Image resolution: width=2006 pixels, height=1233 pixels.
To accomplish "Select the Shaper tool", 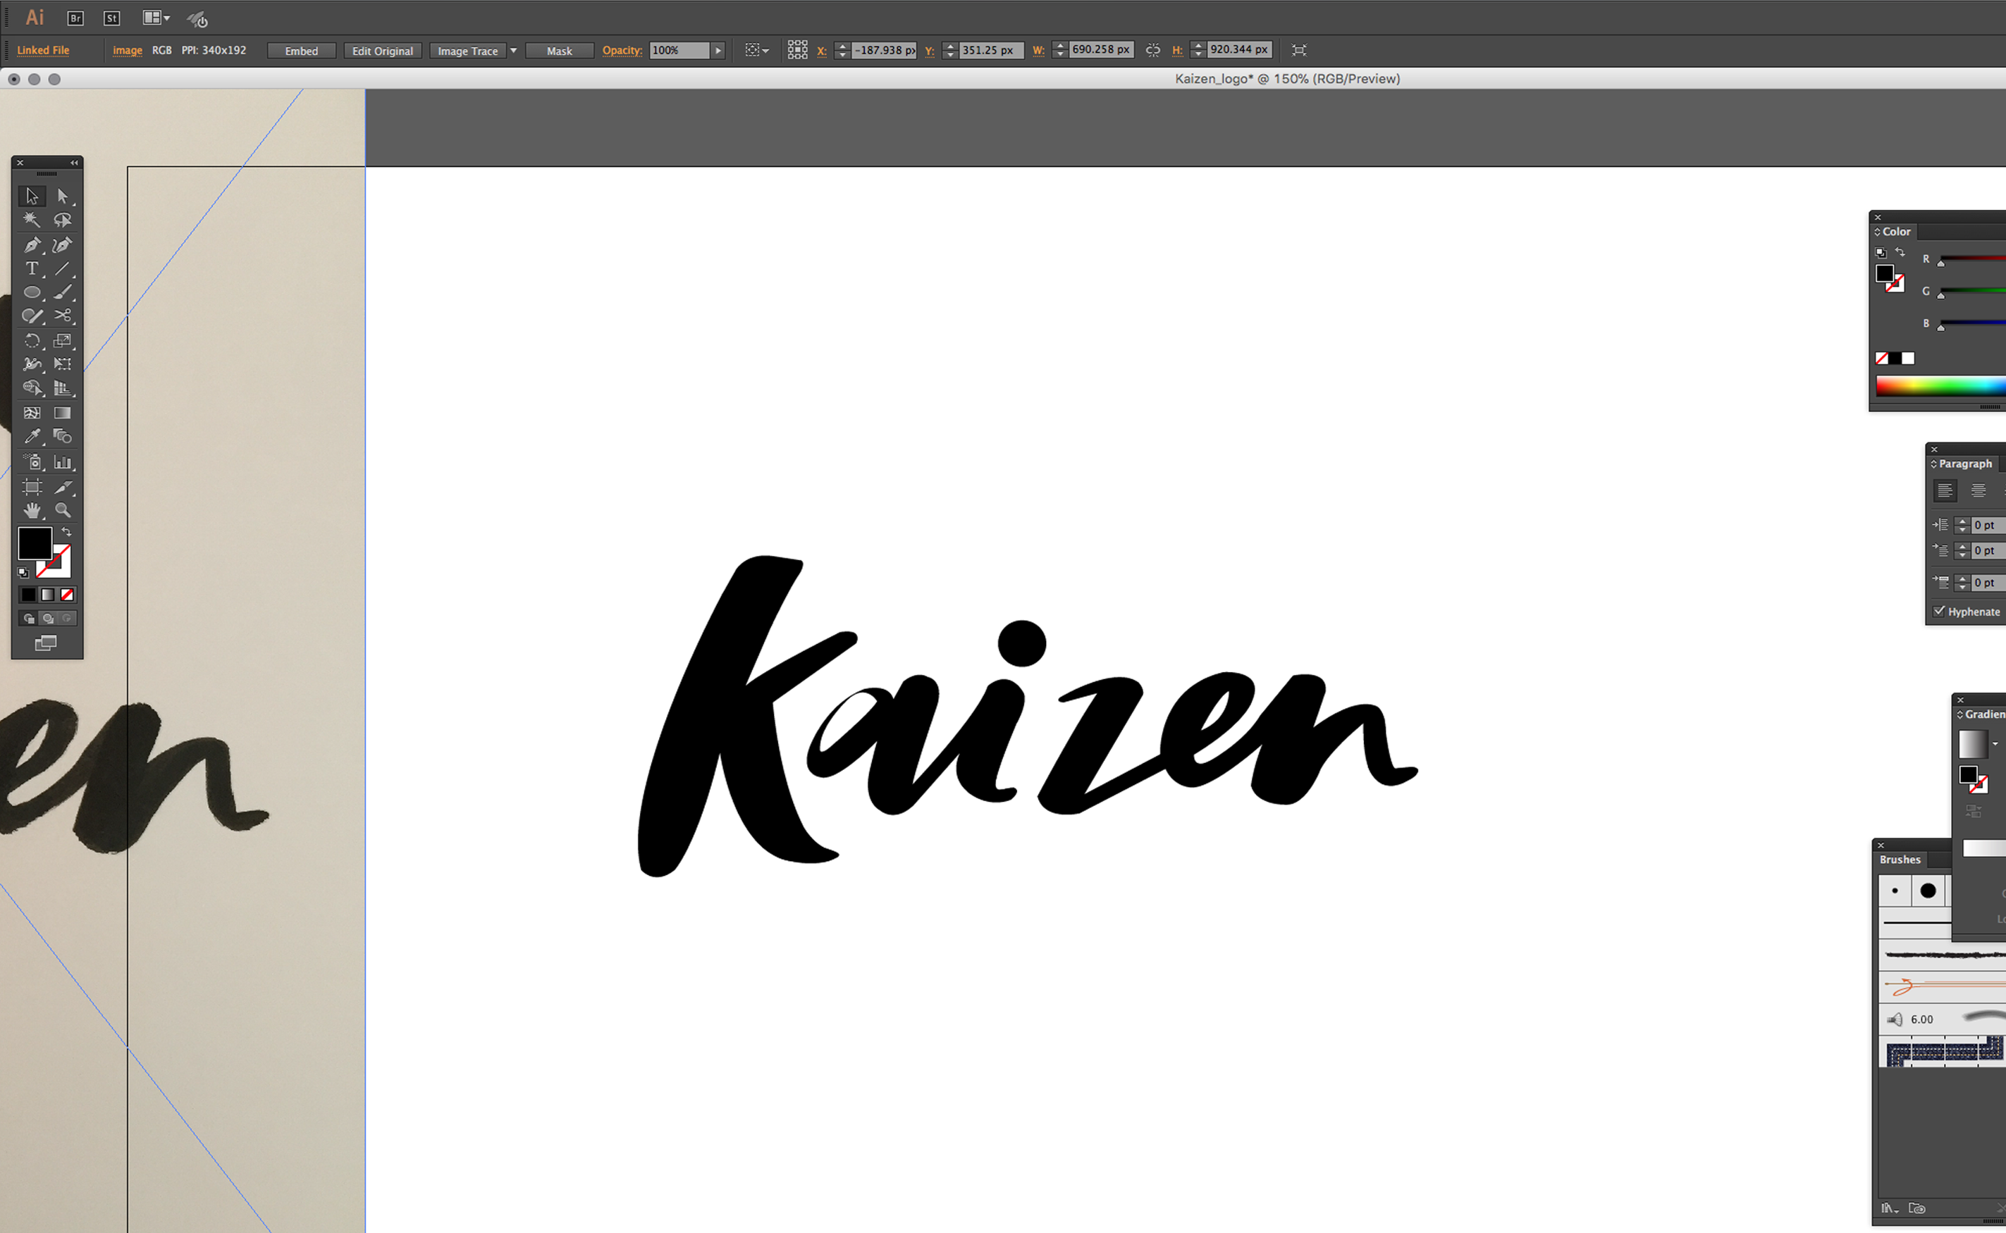I will pyautogui.click(x=32, y=316).
